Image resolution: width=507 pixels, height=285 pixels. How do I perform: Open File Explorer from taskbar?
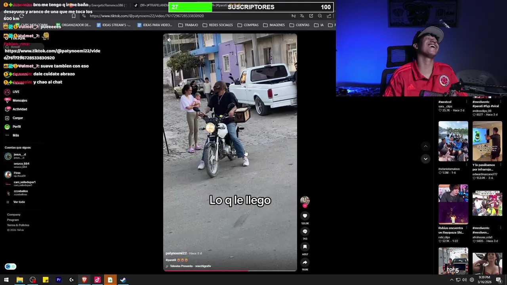pyautogui.click(x=19, y=280)
